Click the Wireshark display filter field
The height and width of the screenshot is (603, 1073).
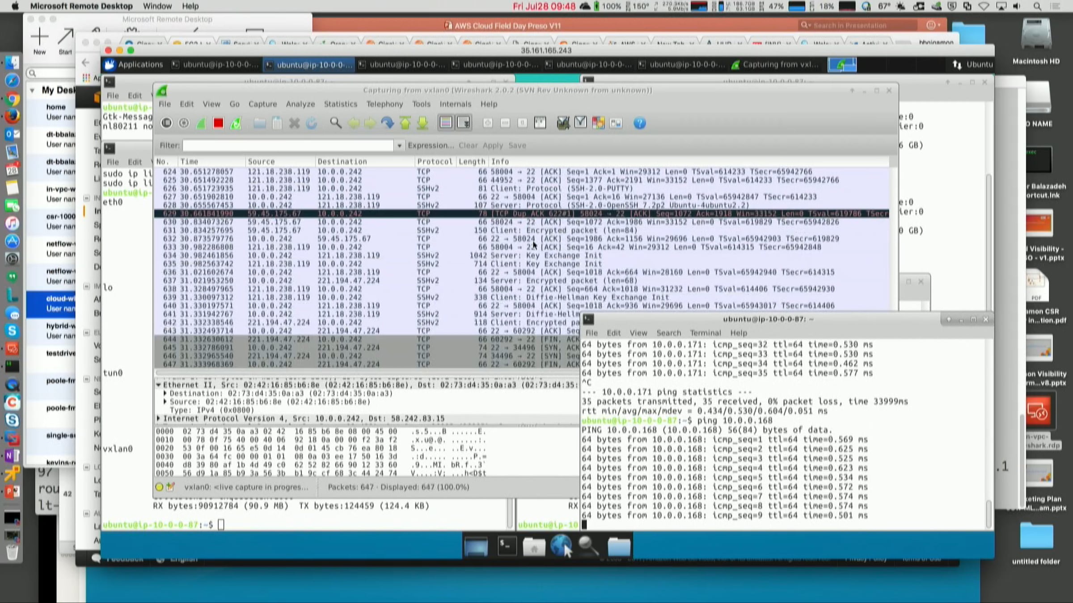(x=288, y=146)
